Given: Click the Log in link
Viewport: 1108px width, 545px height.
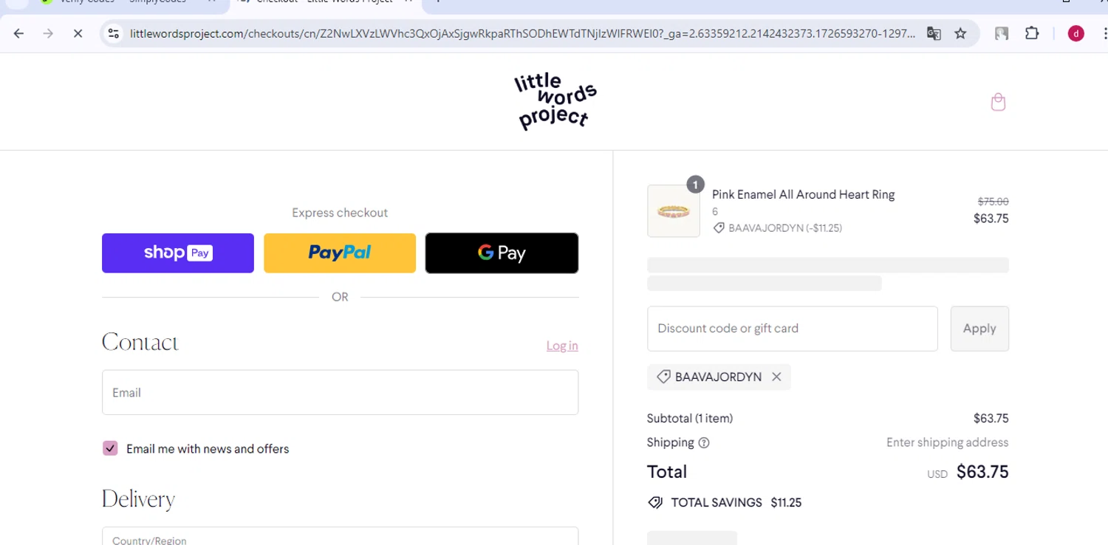Looking at the screenshot, I should [562, 346].
